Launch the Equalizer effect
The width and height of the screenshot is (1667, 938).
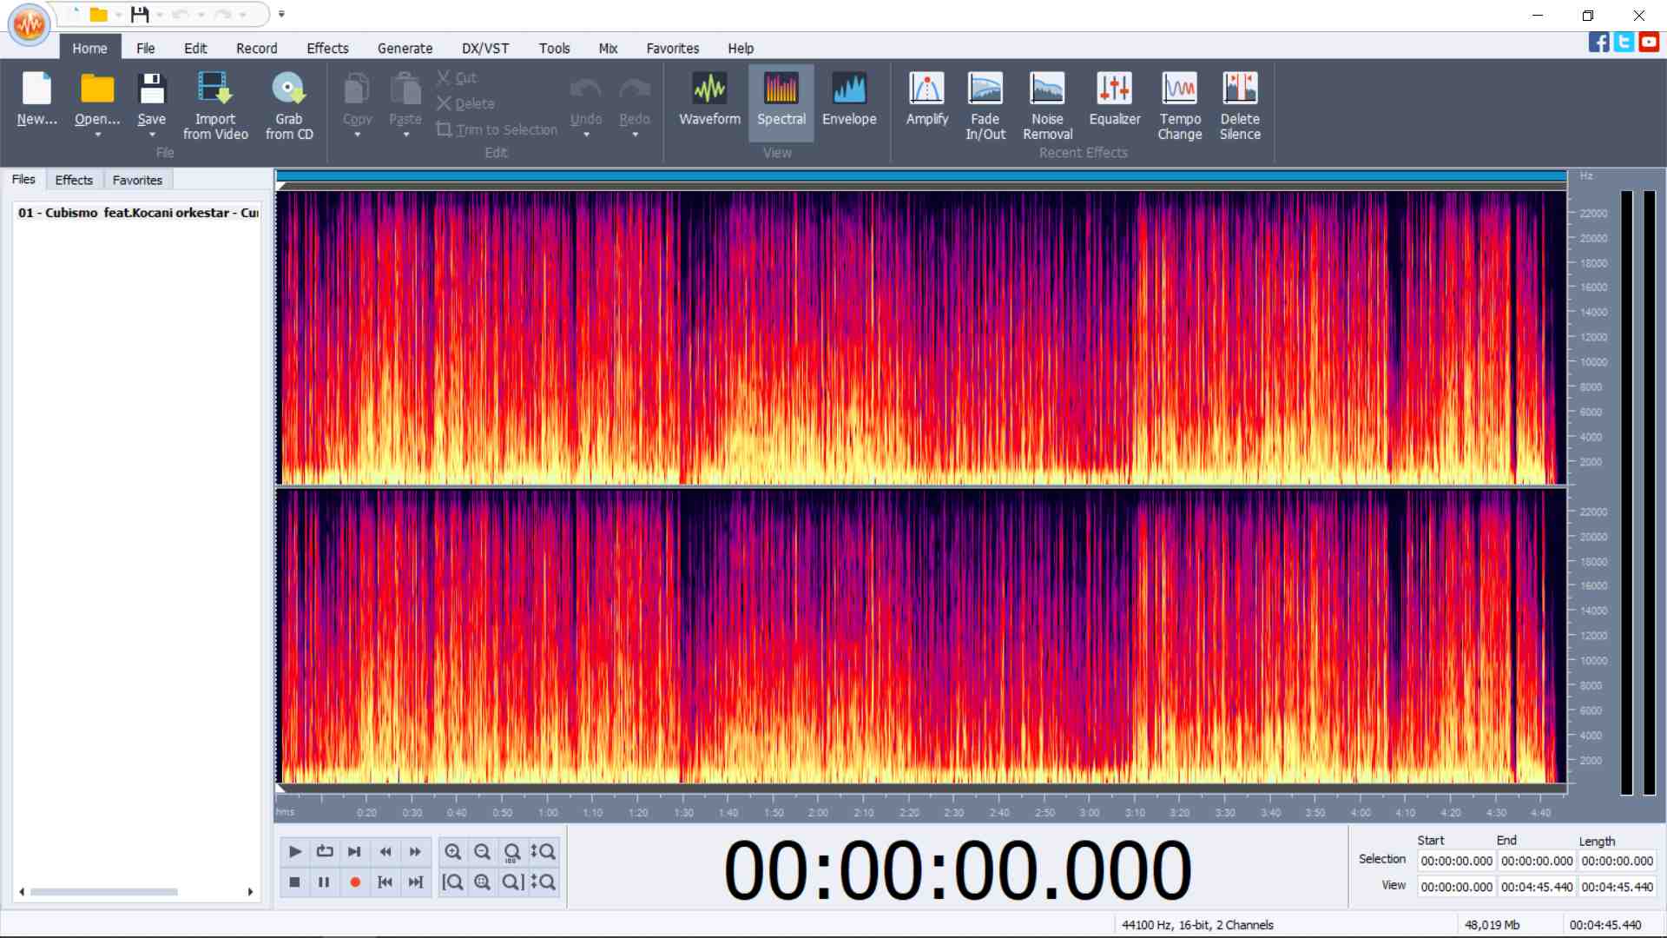tap(1114, 102)
